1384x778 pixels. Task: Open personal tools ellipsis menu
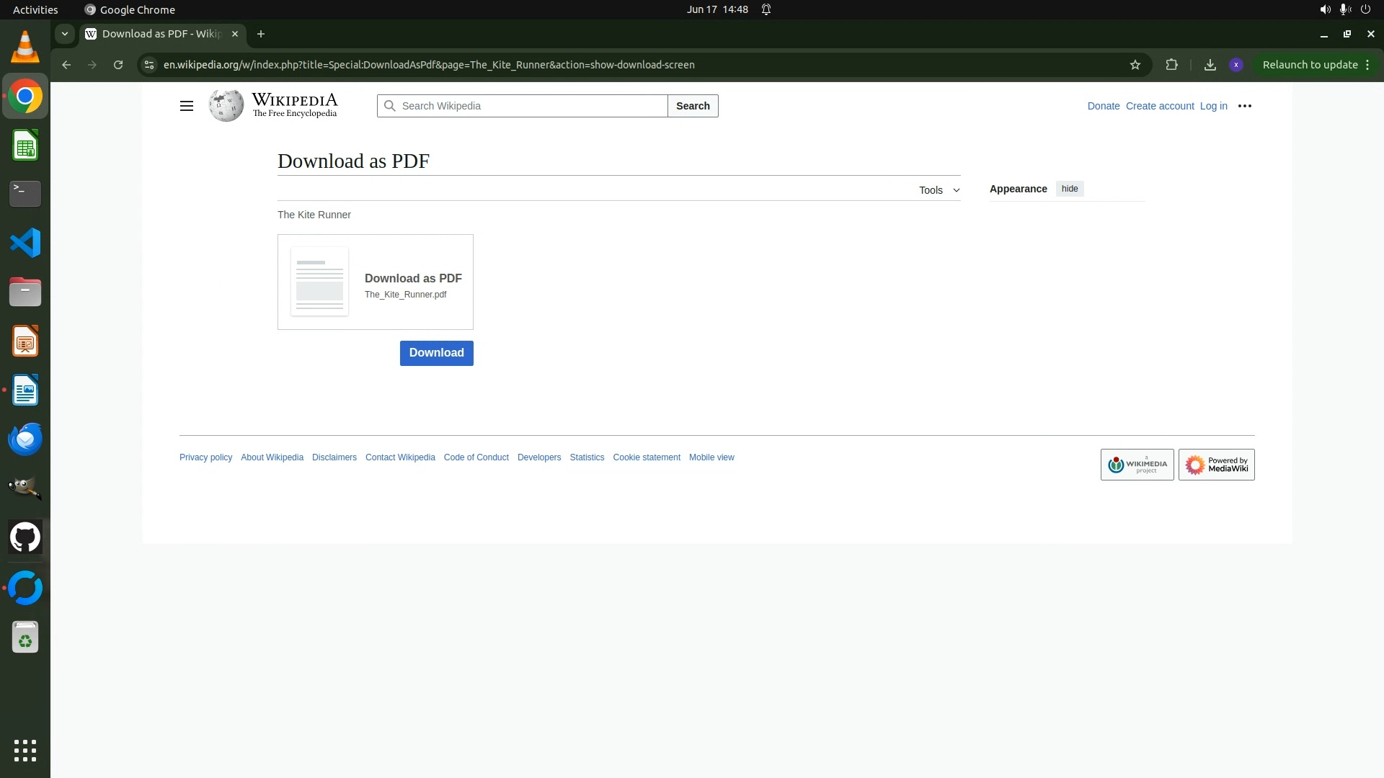coord(1244,106)
